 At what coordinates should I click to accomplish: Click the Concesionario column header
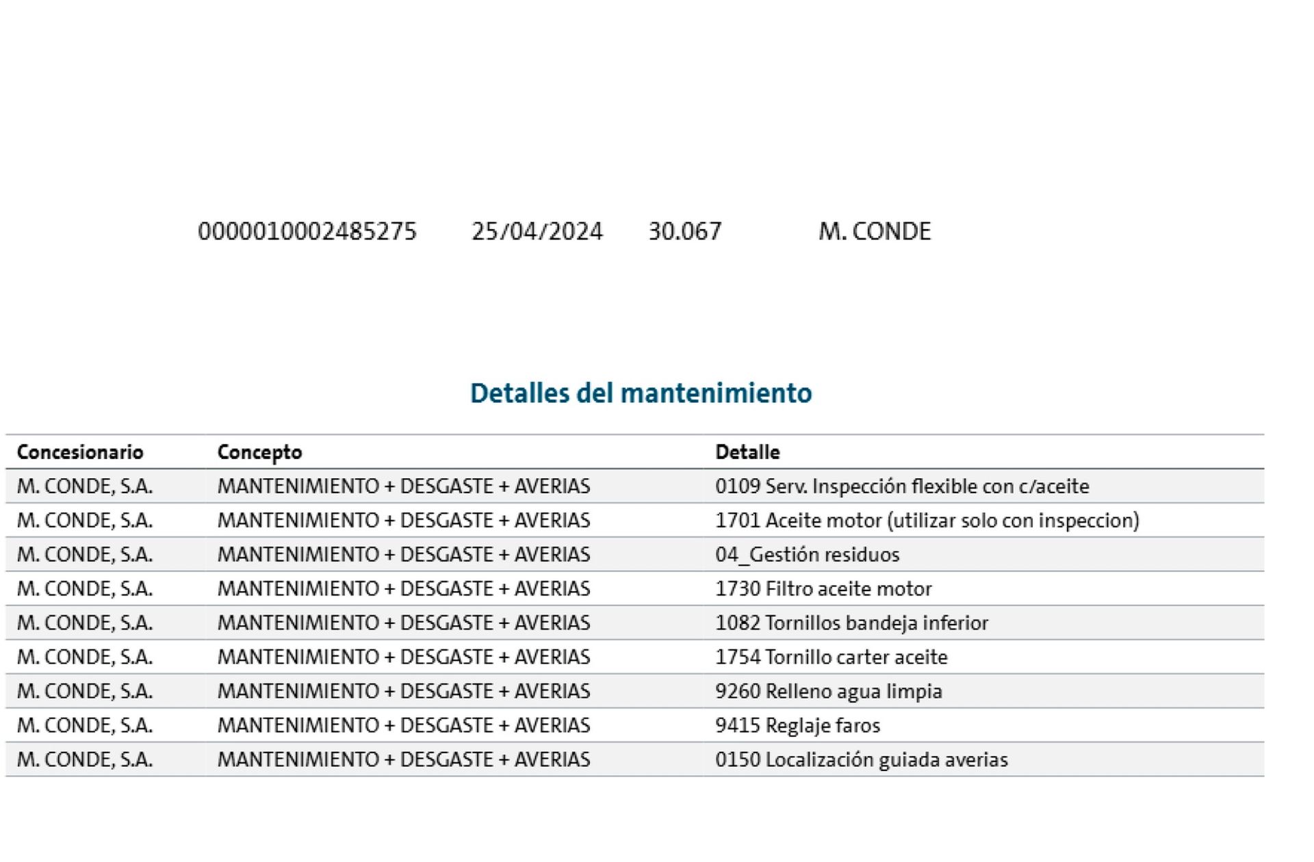[x=80, y=452]
